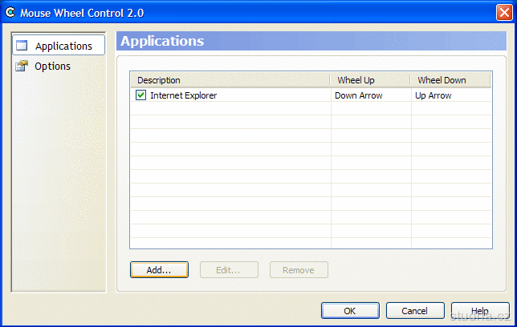Select the Internet Explorer row label

[x=183, y=95]
